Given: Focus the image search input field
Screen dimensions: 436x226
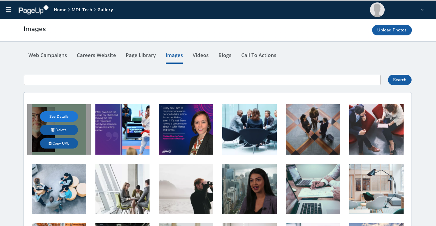Looking at the screenshot, I should pyautogui.click(x=202, y=80).
